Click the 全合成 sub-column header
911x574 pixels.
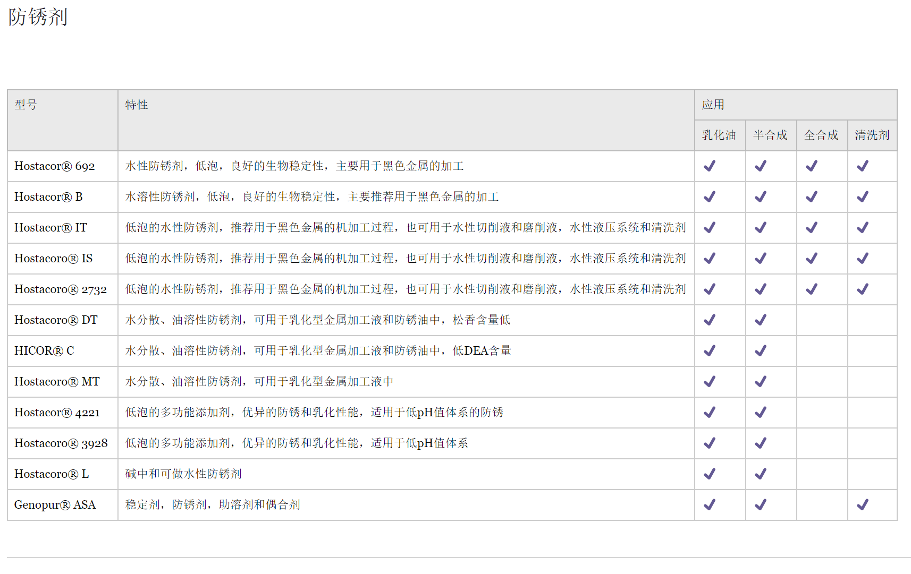[821, 135]
